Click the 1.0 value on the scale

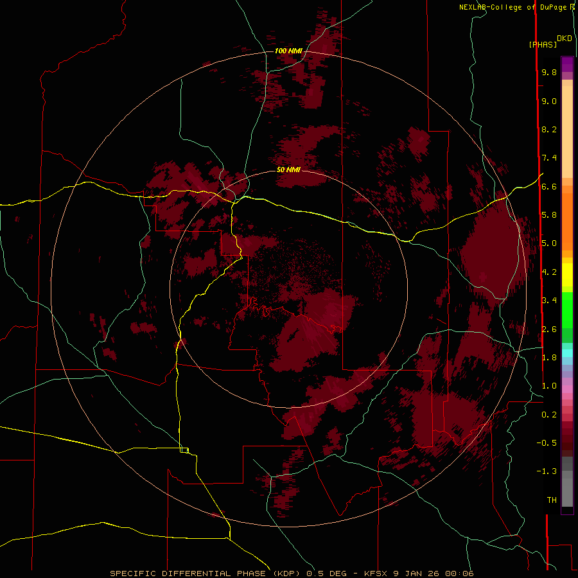(549, 386)
